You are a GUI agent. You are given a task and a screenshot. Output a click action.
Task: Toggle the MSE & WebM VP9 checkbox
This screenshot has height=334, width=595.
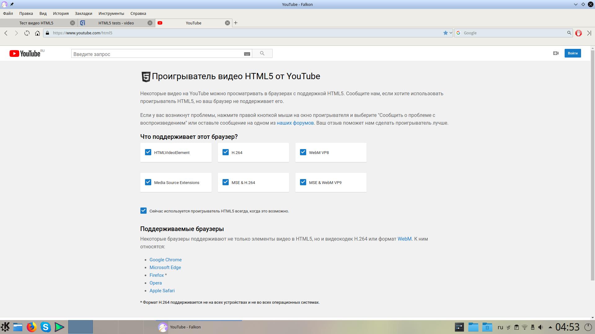303,182
